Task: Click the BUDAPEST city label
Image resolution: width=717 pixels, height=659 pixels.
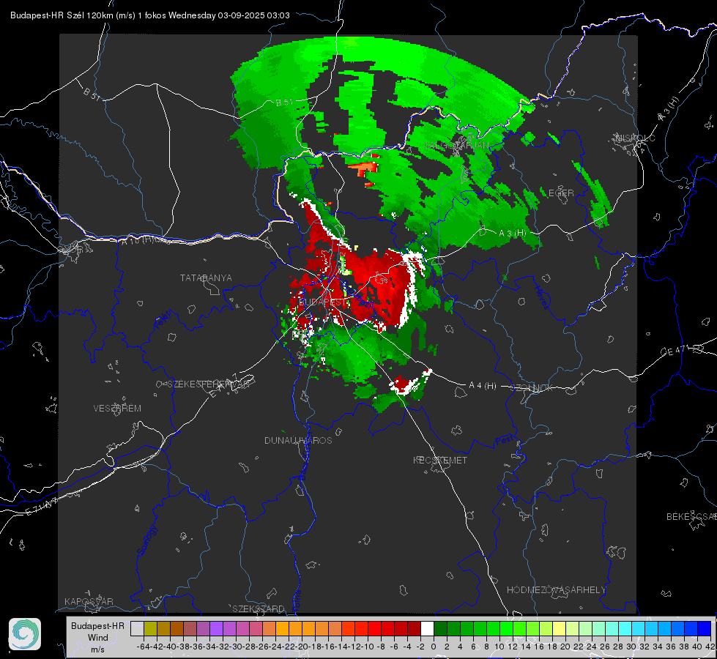Action: tap(322, 302)
